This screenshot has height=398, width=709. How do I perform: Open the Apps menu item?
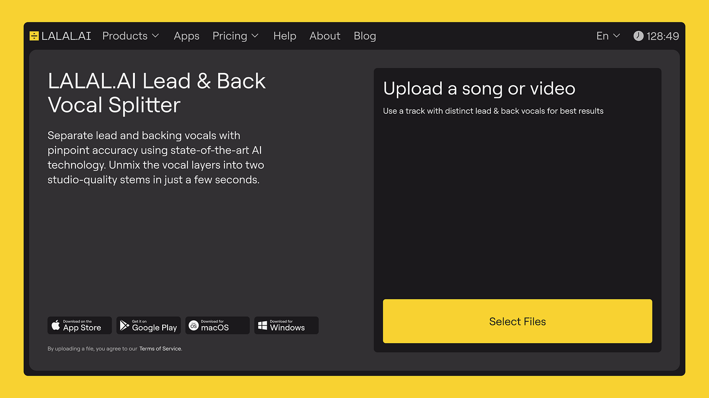pyautogui.click(x=187, y=36)
